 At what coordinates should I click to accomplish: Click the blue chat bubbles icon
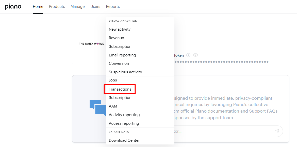pos(98,108)
